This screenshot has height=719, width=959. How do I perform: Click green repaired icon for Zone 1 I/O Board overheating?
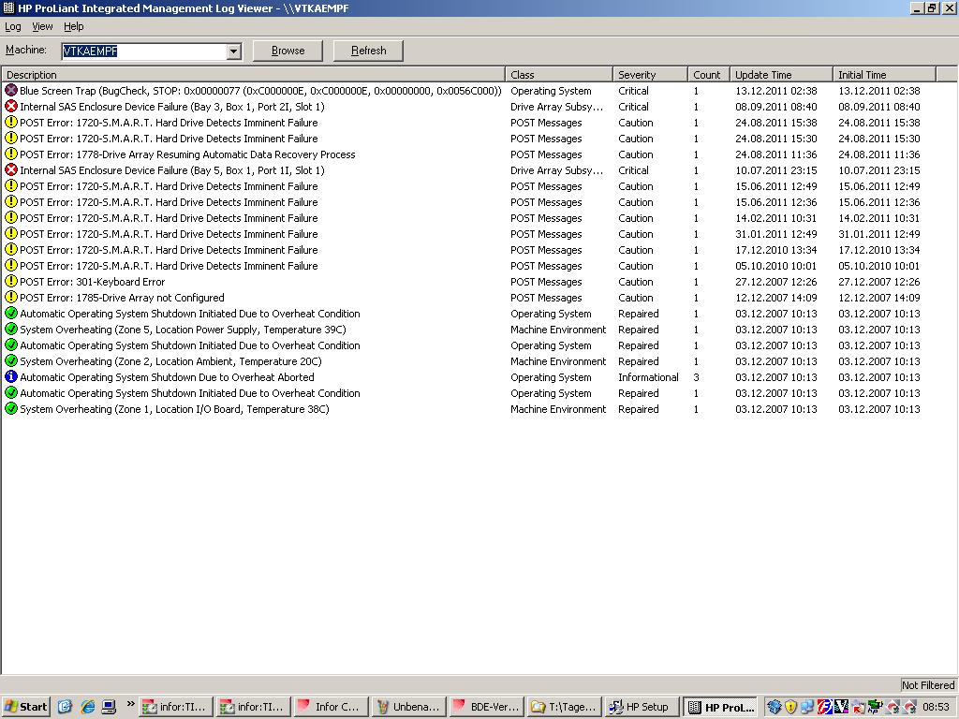pos(11,408)
